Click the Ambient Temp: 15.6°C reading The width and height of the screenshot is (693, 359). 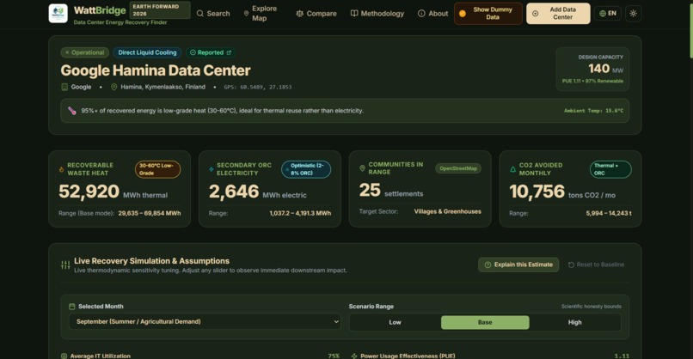[x=593, y=111]
